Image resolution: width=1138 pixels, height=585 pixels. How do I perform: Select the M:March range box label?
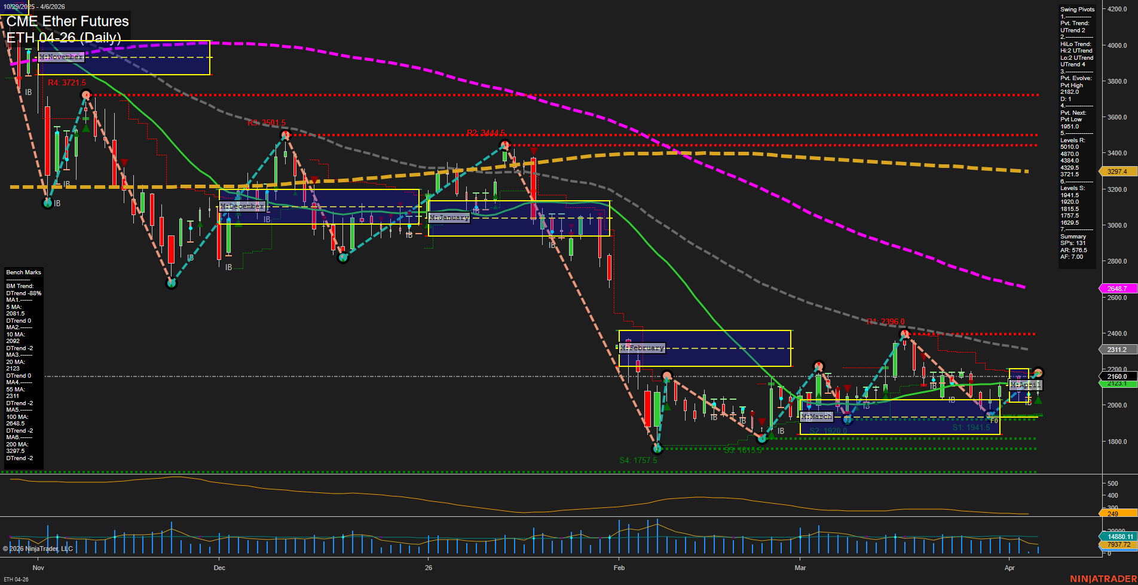(816, 416)
